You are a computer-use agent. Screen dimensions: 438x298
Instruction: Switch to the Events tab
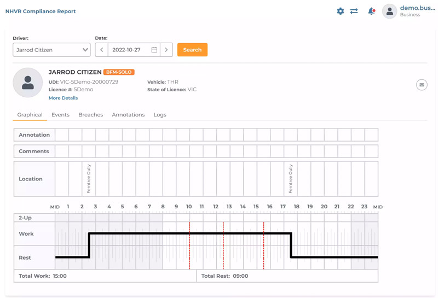(60, 115)
